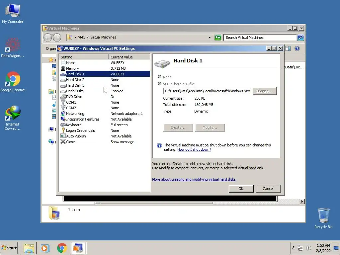
Task: Select the DVD Drive setting
Action: [x=105, y=97]
